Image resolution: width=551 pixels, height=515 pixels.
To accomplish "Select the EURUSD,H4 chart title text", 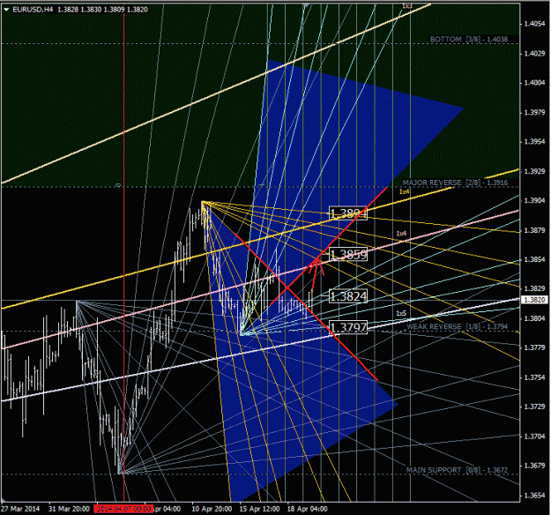I will click(33, 10).
